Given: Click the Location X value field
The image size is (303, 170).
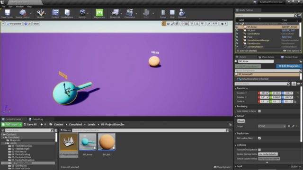Looking at the screenshot, I should pyautogui.click(x=264, y=93).
